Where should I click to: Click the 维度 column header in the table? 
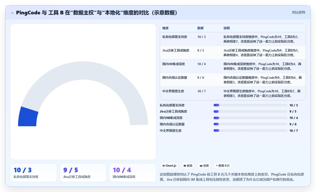[x=165, y=28]
